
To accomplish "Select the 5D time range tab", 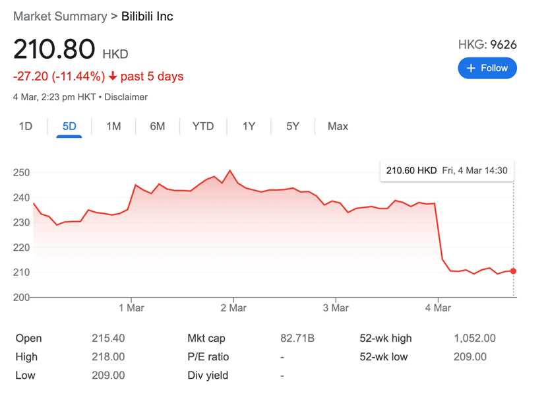I will pos(69,126).
